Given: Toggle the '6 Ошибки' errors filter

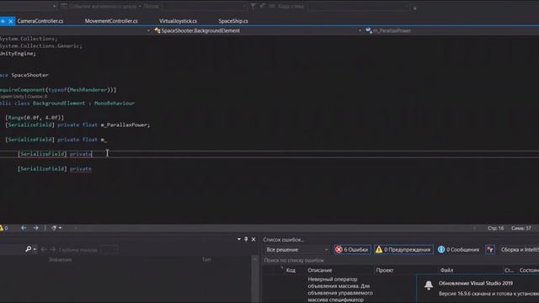Looking at the screenshot, I should coord(352,250).
